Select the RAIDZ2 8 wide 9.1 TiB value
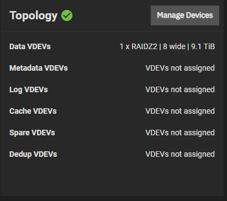227x201 pixels. (167, 46)
